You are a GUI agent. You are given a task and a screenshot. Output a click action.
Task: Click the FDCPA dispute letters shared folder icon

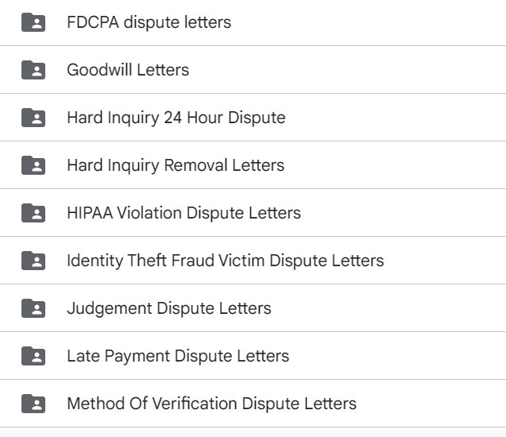tap(33, 22)
